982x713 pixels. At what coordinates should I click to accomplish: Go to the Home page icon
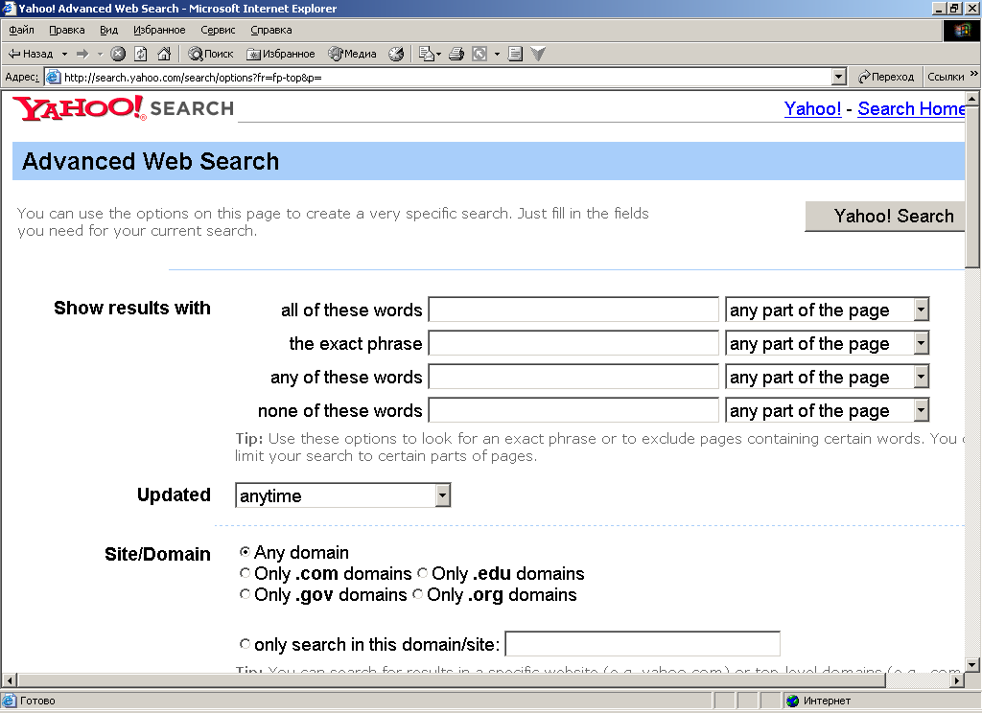click(164, 54)
